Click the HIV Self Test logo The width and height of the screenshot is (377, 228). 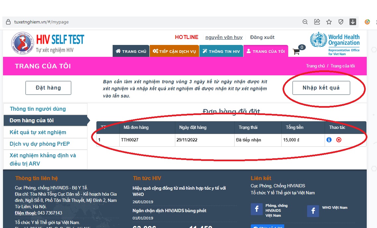point(48,43)
